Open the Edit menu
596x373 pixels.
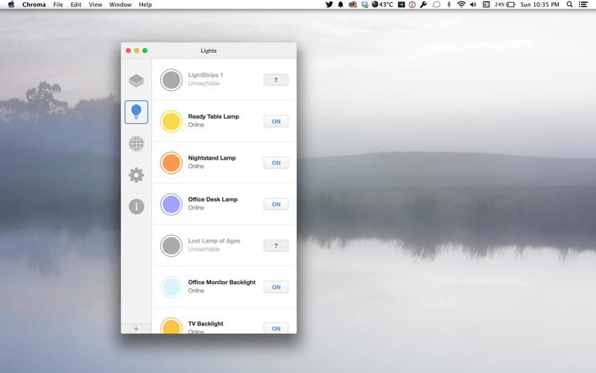[x=76, y=4]
